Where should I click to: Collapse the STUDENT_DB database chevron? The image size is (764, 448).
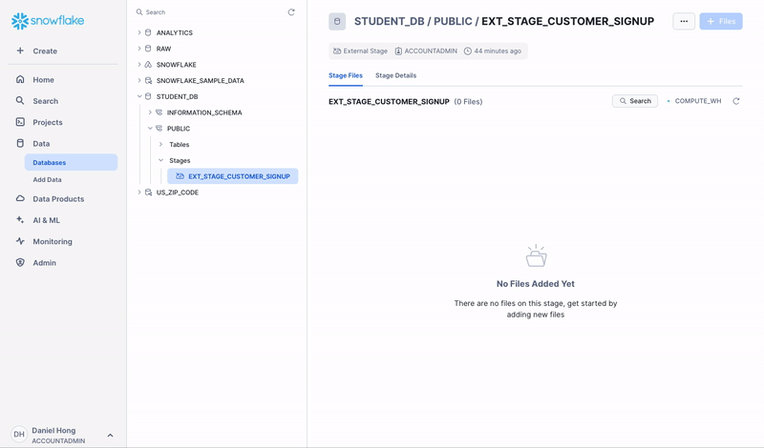click(139, 96)
